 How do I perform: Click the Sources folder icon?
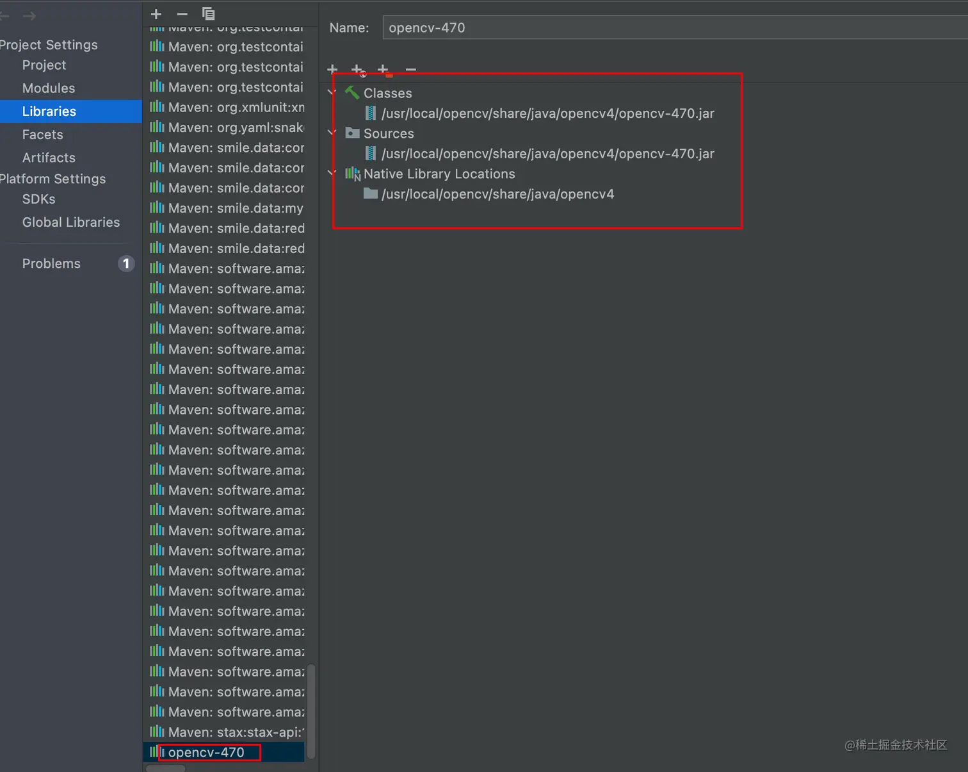tap(352, 133)
